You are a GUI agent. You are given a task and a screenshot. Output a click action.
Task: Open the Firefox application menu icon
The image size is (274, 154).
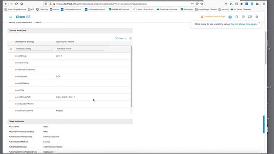[264, 4]
